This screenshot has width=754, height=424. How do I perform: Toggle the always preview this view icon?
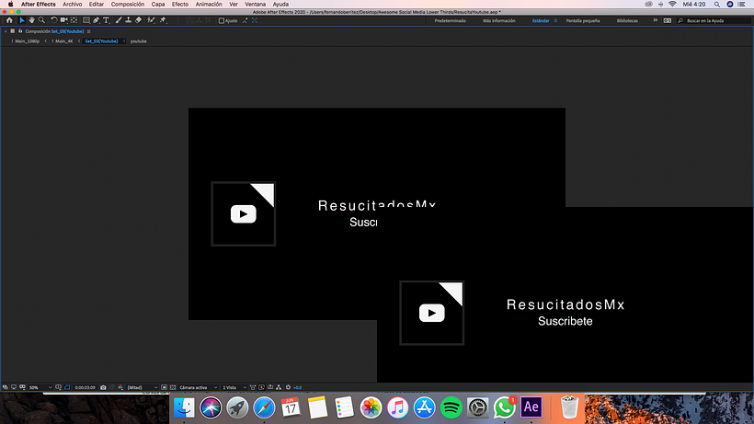6,387
